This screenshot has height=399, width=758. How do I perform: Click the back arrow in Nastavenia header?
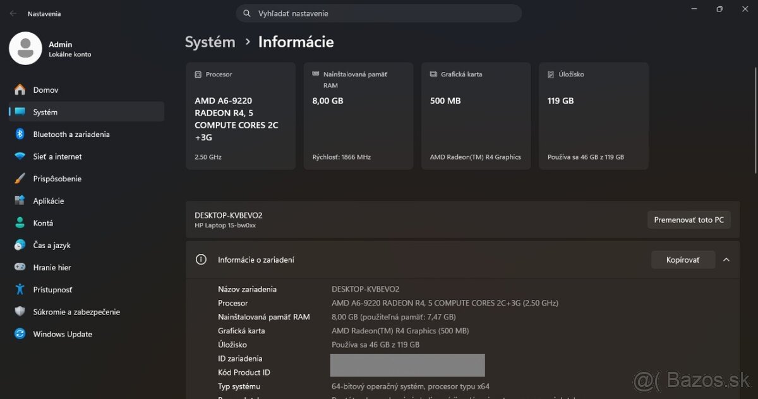pos(13,13)
